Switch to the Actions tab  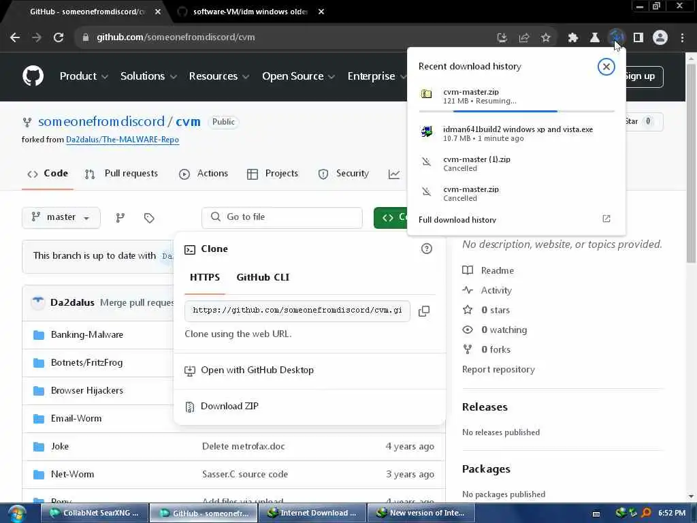[204, 174]
